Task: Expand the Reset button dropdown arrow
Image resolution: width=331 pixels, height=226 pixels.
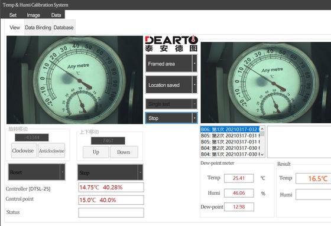Action: tap(63, 172)
